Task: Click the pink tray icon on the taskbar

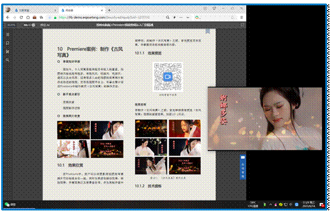Action: pos(276,205)
